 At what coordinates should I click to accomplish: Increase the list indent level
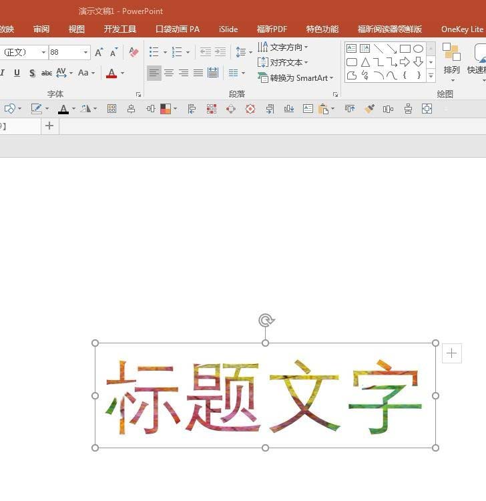220,51
